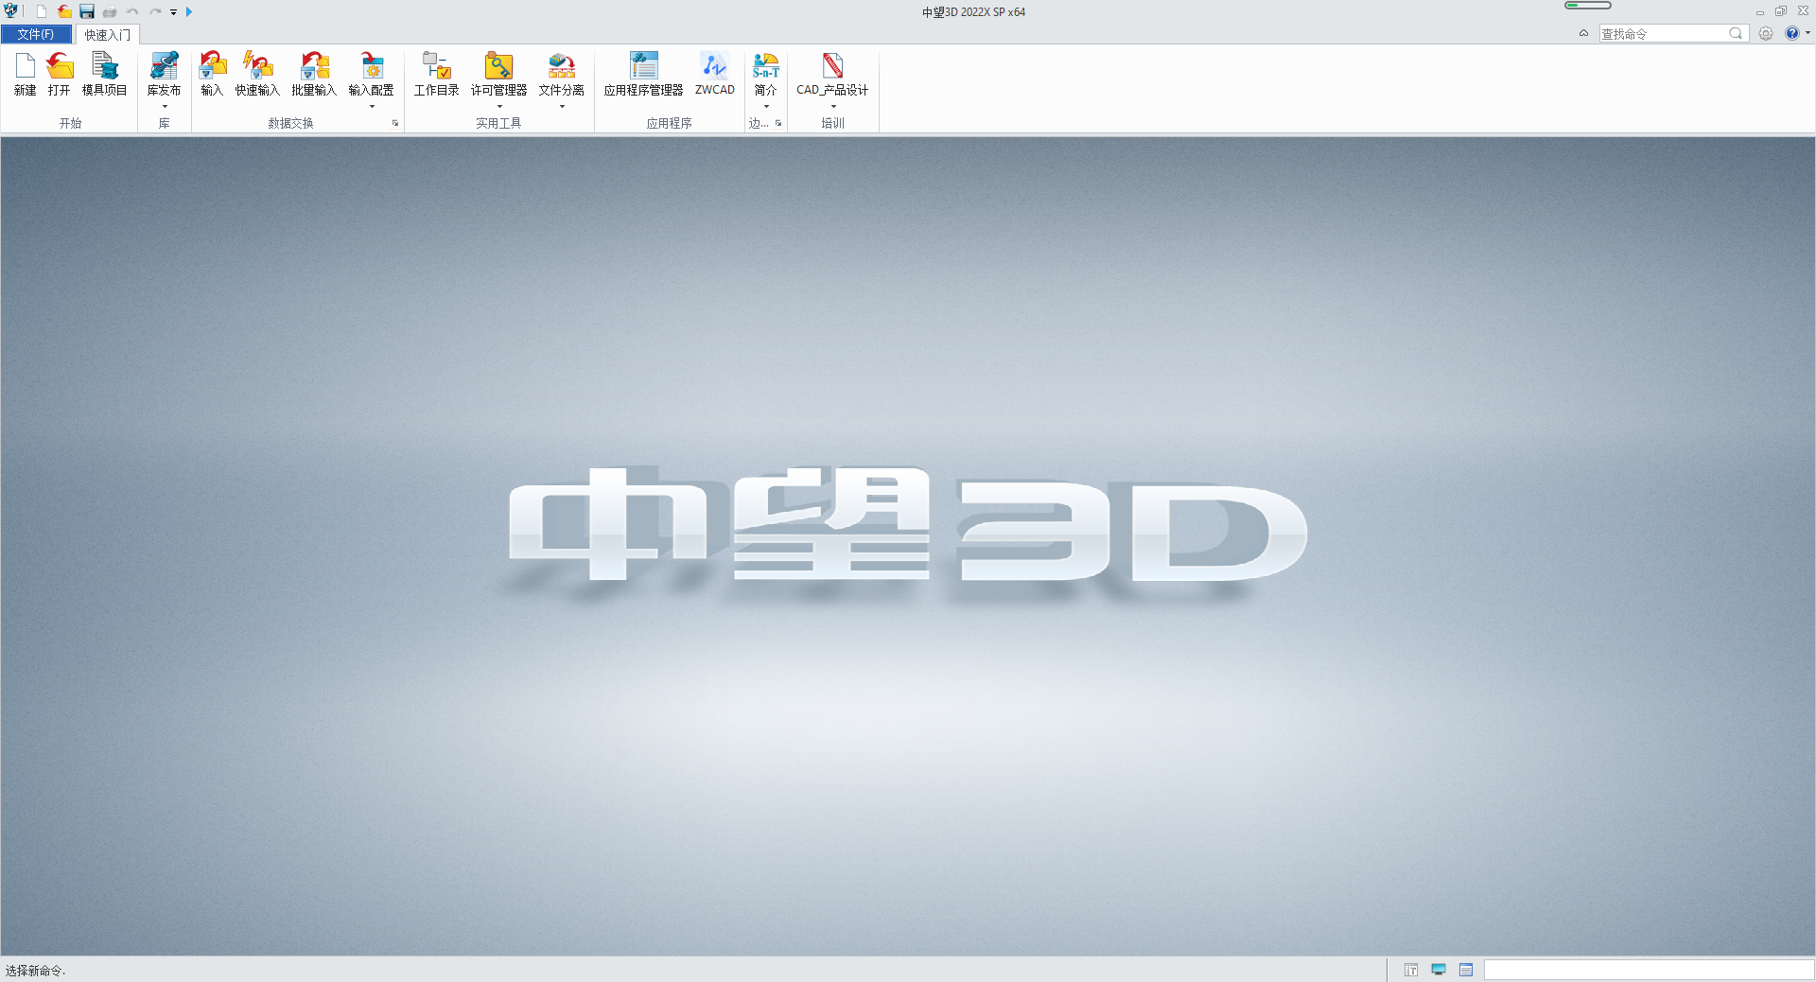The image size is (1816, 982).
Task: Open the 边... group dialog launcher
Action: click(x=778, y=123)
